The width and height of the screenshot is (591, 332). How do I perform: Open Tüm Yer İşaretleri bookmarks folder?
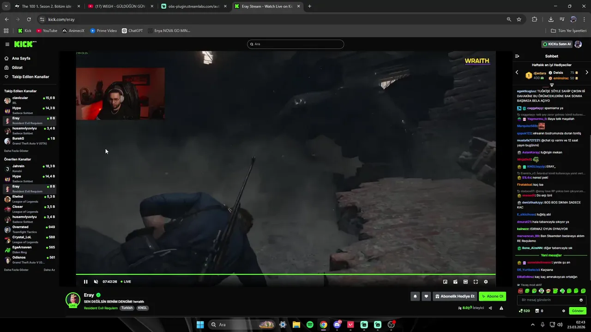(569, 31)
